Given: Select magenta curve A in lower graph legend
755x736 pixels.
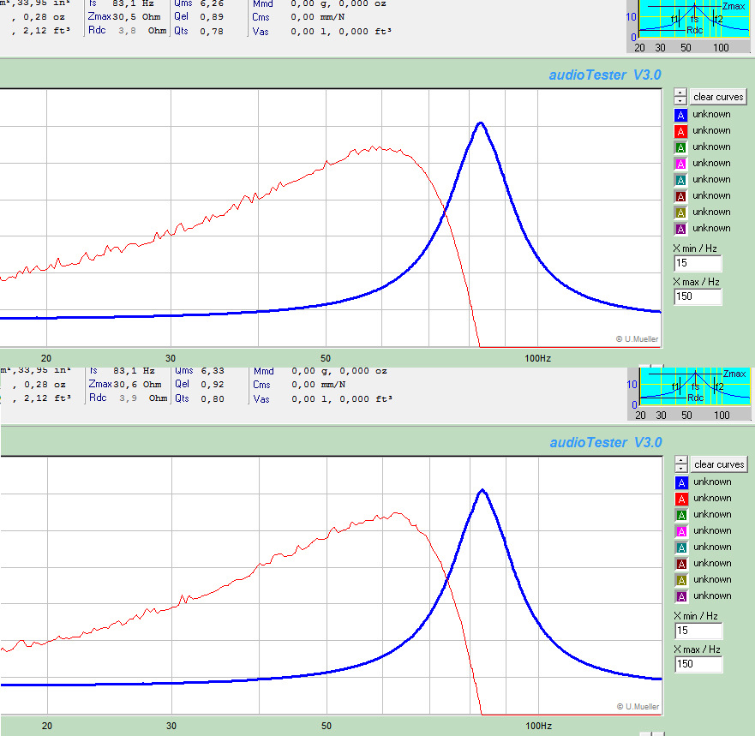Looking at the screenshot, I should [x=681, y=531].
